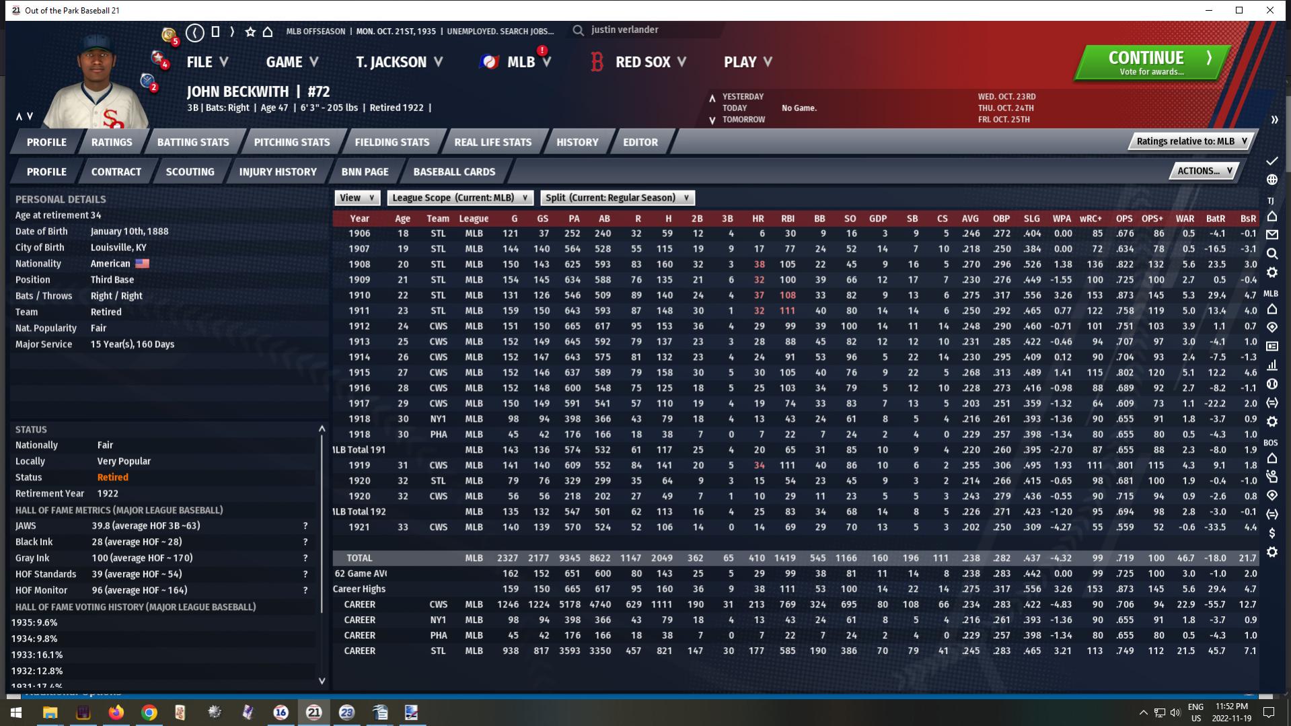Viewport: 1291px width, 726px height.
Task: Expand the T. JACKSON manager menu
Action: 400,62
